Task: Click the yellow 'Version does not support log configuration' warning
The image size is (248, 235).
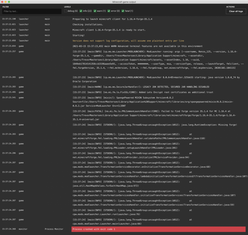Action: (128, 41)
